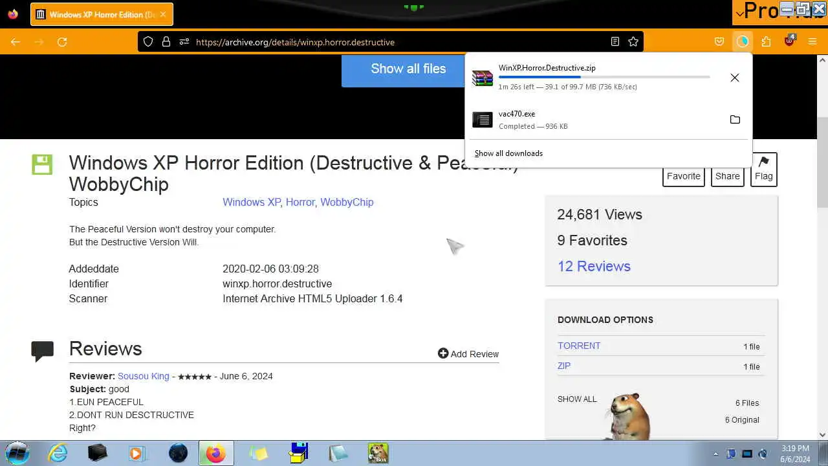Click the volume tray icon
The image size is (828, 466).
763,454
